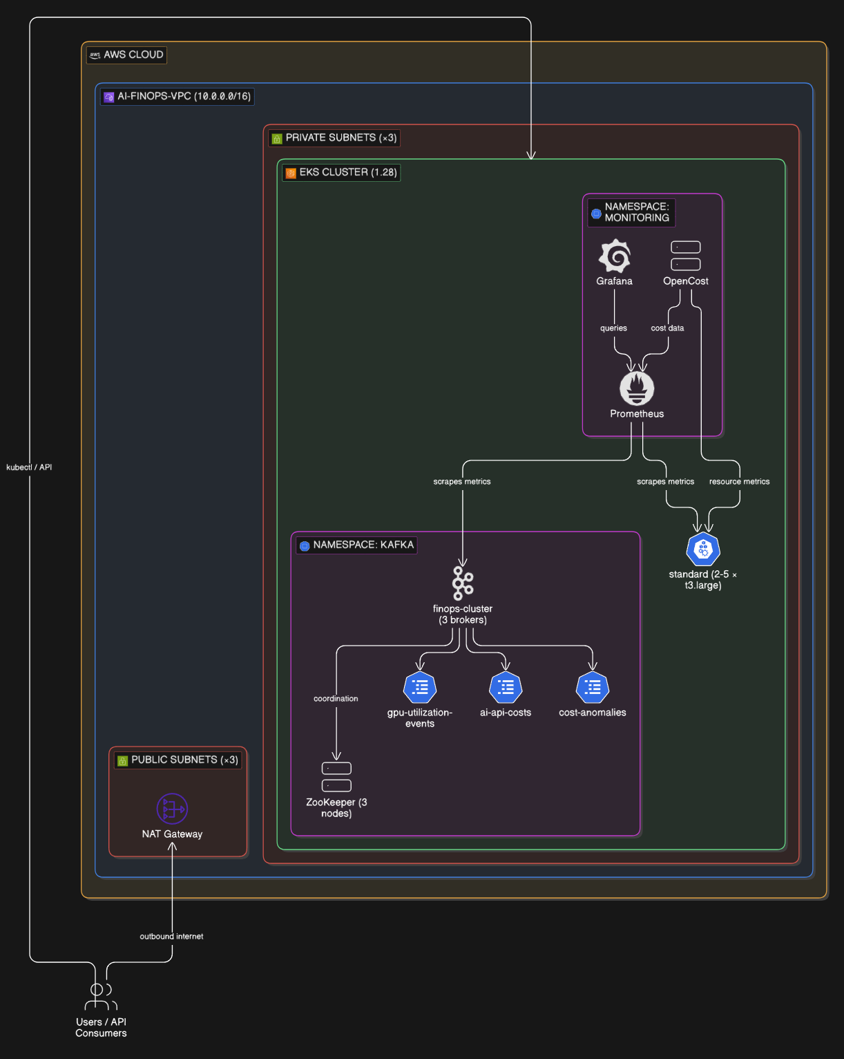This screenshot has width=844, height=1059.
Task: Click the 'finops-cluster (3 brokers)' label
Action: (463, 615)
